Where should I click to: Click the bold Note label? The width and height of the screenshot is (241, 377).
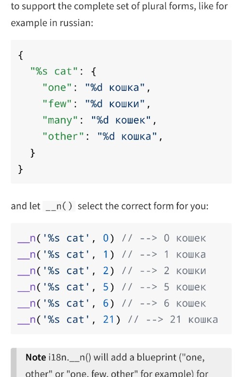(x=36, y=357)
